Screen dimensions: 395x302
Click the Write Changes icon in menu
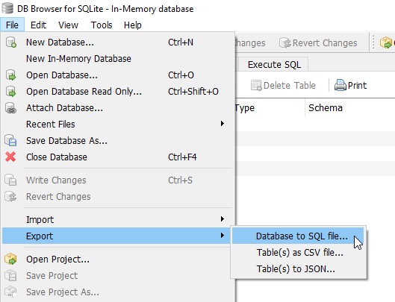(11, 180)
